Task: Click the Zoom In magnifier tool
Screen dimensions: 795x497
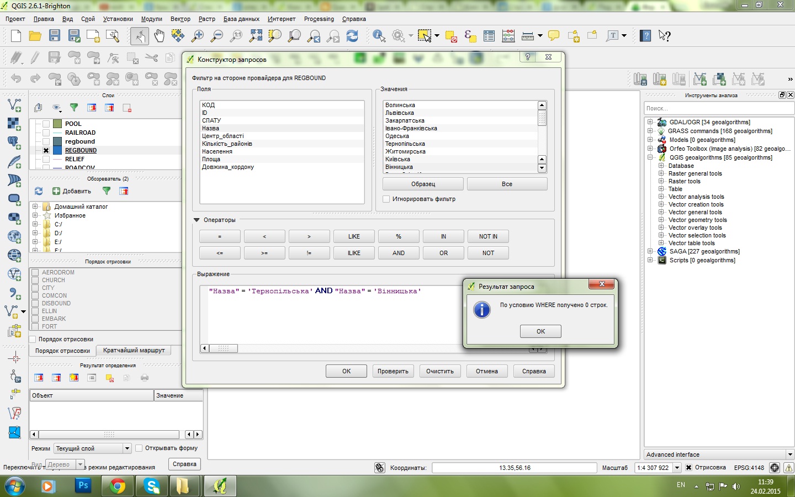Action: pos(197,36)
